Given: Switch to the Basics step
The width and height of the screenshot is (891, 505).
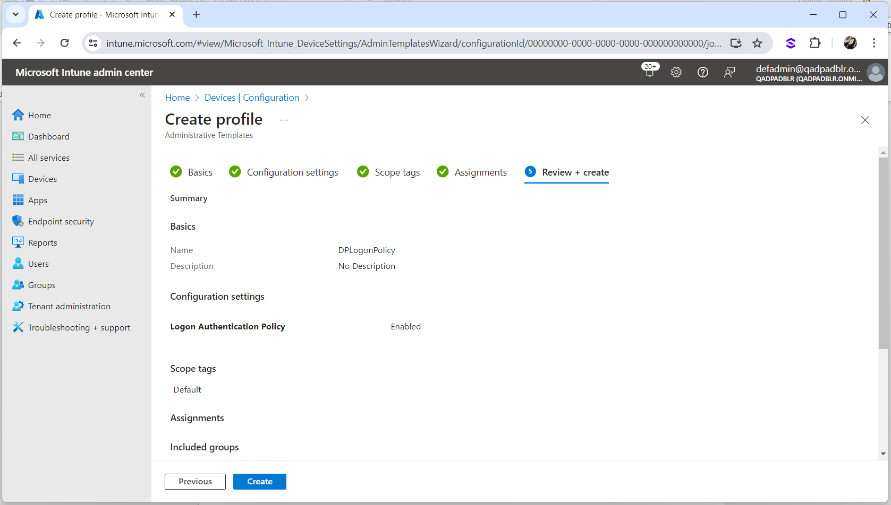Looking at the screenshot, I should (191, 172).
